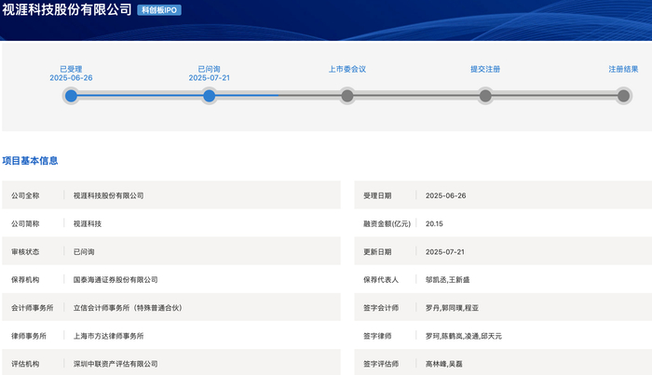Click the 国泰海通证券股份有限公司 sponsor name

(115, 280)
